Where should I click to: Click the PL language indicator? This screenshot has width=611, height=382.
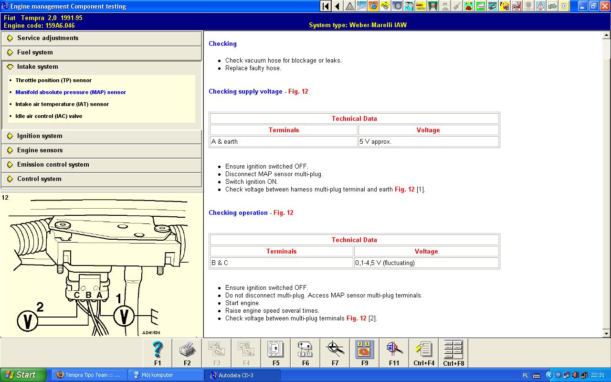coord(526,375)
